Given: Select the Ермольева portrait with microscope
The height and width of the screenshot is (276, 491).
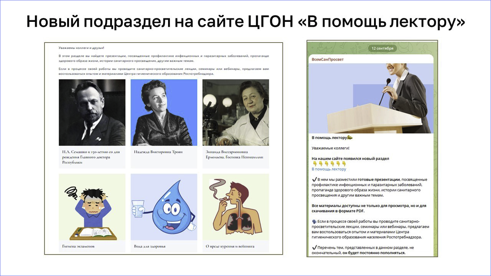Looking at the screenshot, I should (x=236, y=112).
